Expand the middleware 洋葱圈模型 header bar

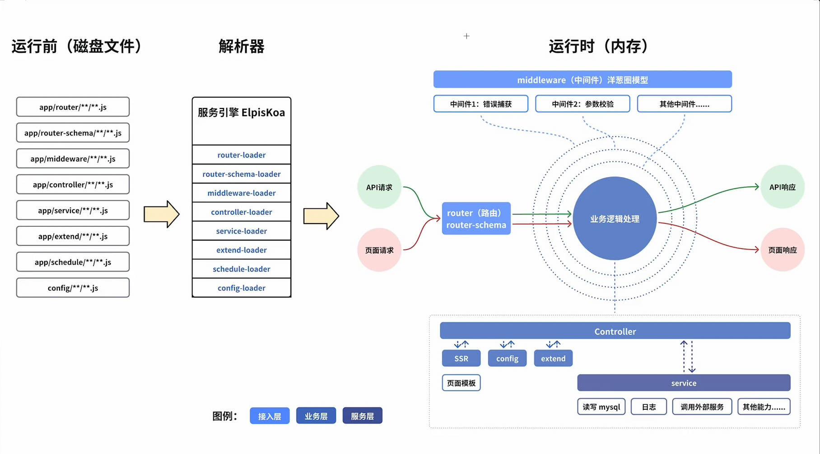(x=582, y=80)
